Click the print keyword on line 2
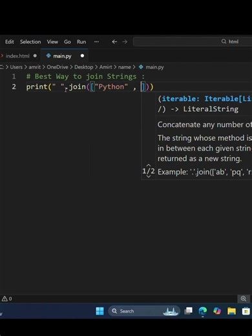The image size is (252, 336). click(37, 87)
